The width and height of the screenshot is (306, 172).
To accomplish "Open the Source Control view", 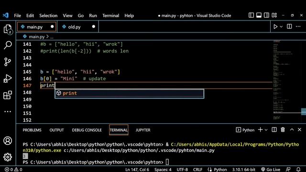I will (x=8, y=62).
